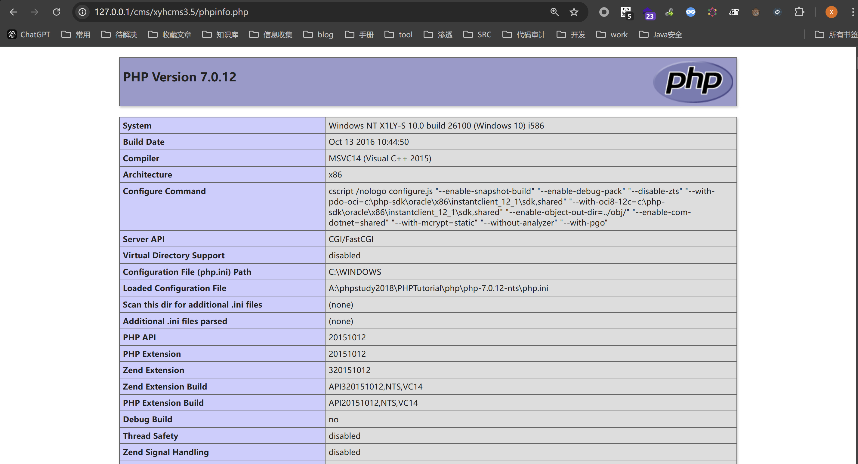The image size is (858, 464).
Task: Click the Loaded Configuration File path value
Action: point(438,288)
